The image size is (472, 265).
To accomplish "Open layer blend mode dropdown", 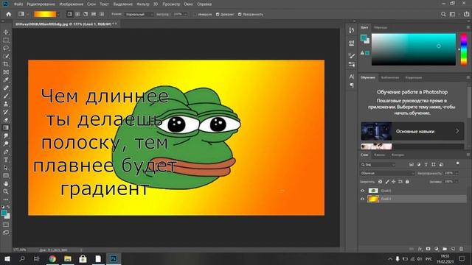I will pyautogui.click(x=388, y=174).
